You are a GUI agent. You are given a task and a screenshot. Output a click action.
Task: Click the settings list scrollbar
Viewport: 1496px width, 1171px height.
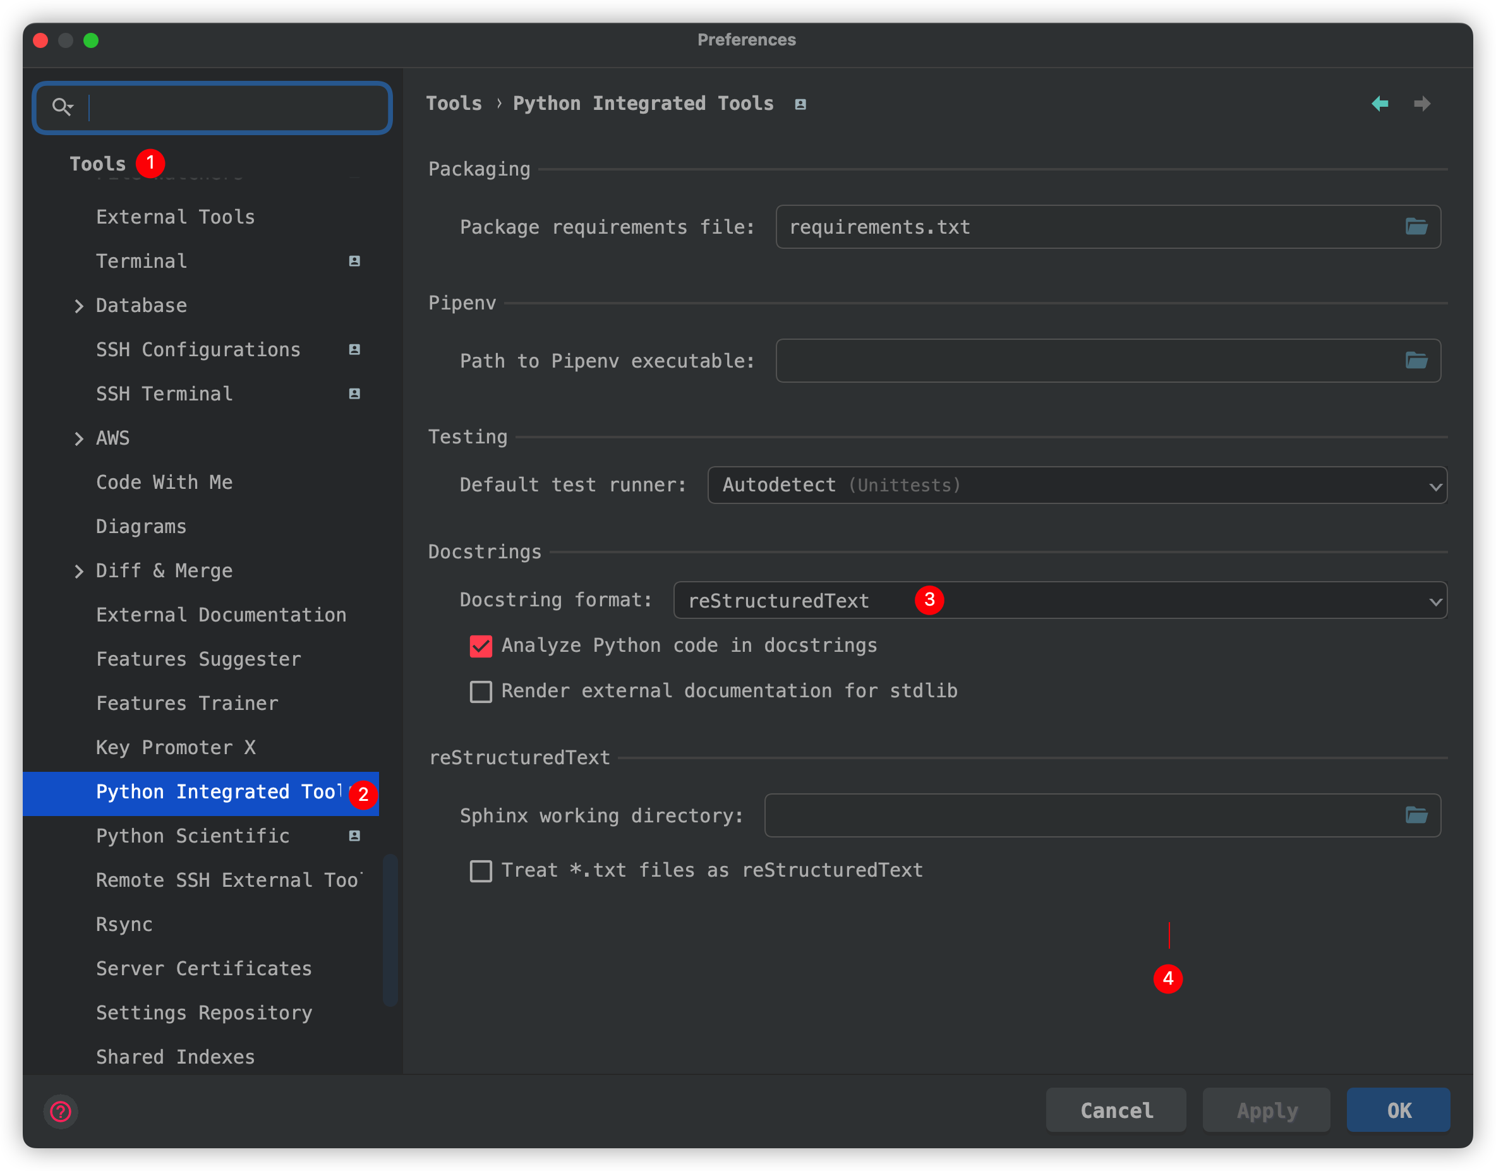click(390, 929)
